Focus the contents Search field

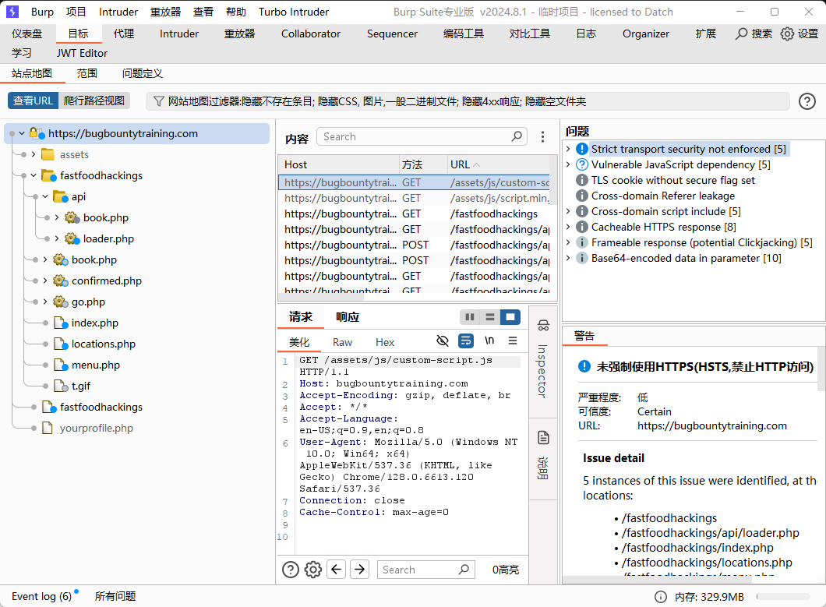(x=422, y=136)
